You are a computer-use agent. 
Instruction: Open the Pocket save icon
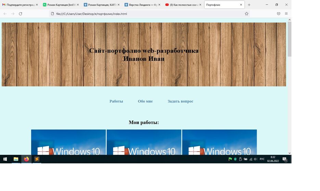tap(279, 14)
